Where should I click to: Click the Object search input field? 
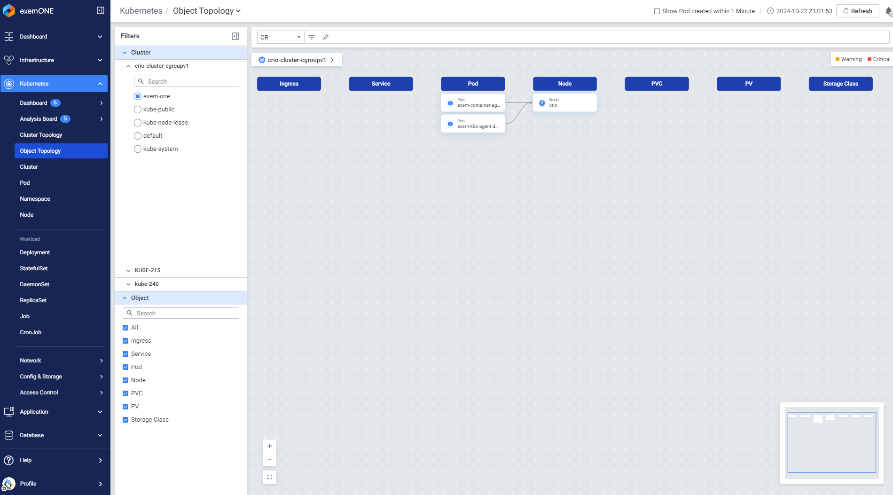click(186, 313)
